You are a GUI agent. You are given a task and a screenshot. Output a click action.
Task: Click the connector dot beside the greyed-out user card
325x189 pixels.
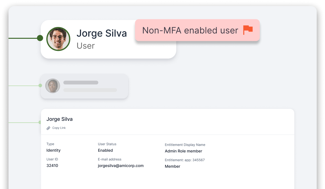click(x=40, y=86)
